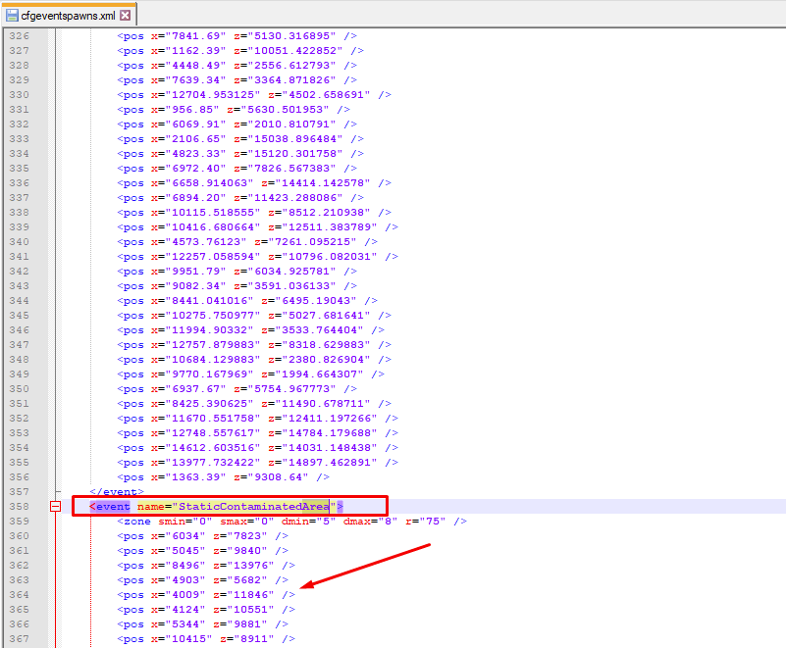
Task: Click the pos x="956.85" entry
Action: (x=234, y=110)
